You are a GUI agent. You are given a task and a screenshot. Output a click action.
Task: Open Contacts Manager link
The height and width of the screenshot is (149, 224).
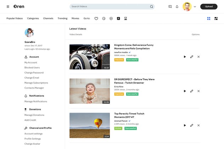(x=34, y=88)
